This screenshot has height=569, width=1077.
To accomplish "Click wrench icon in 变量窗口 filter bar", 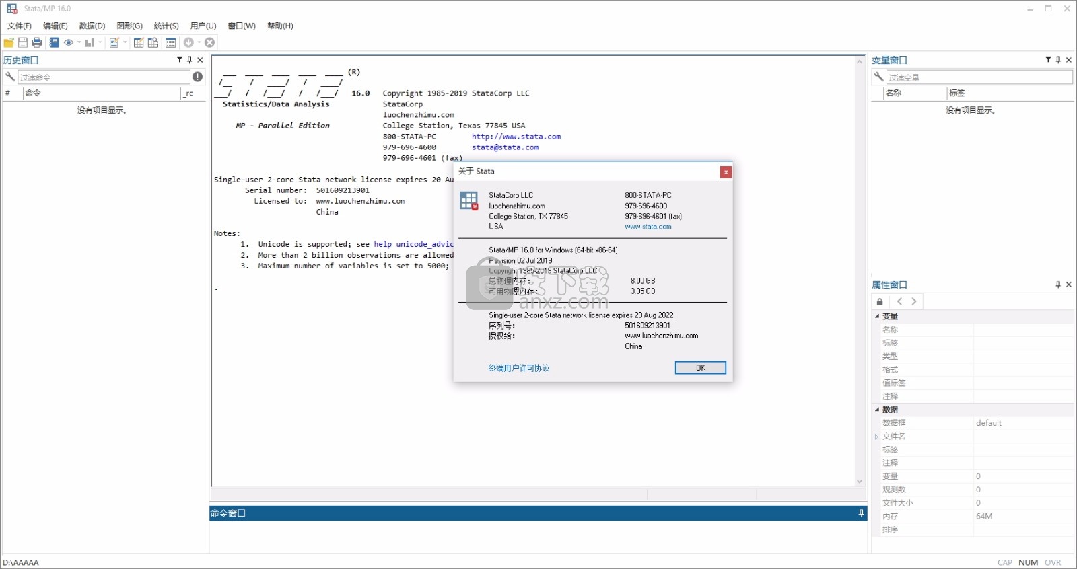I will pos(878,77).
